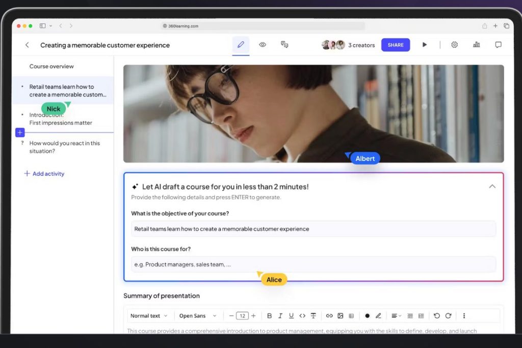Switch to the pencil edit mode tab
The width and height of the screenshot is (522, 348).
point(241,45)
